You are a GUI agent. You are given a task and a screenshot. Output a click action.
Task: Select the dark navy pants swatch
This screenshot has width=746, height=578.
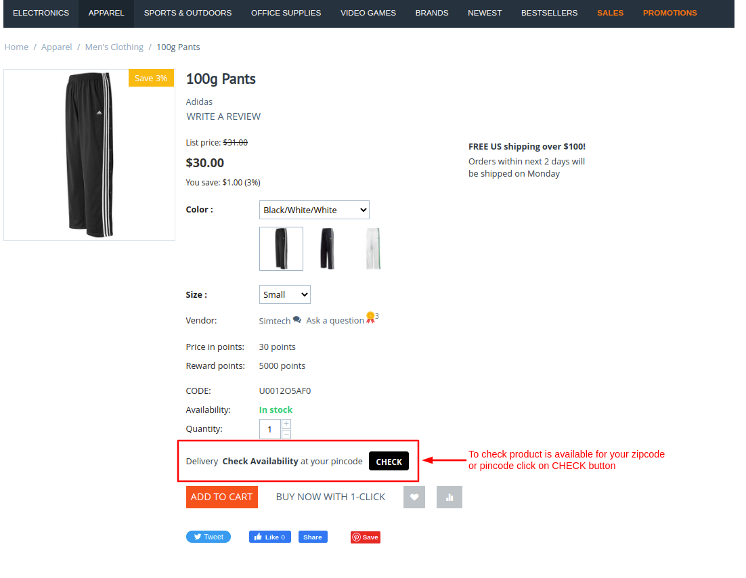point(328,249)
